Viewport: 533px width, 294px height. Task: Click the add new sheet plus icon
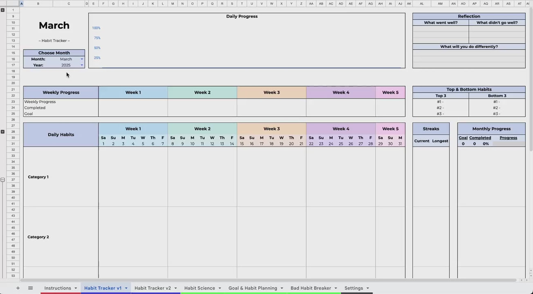click(x=18, y=288)
